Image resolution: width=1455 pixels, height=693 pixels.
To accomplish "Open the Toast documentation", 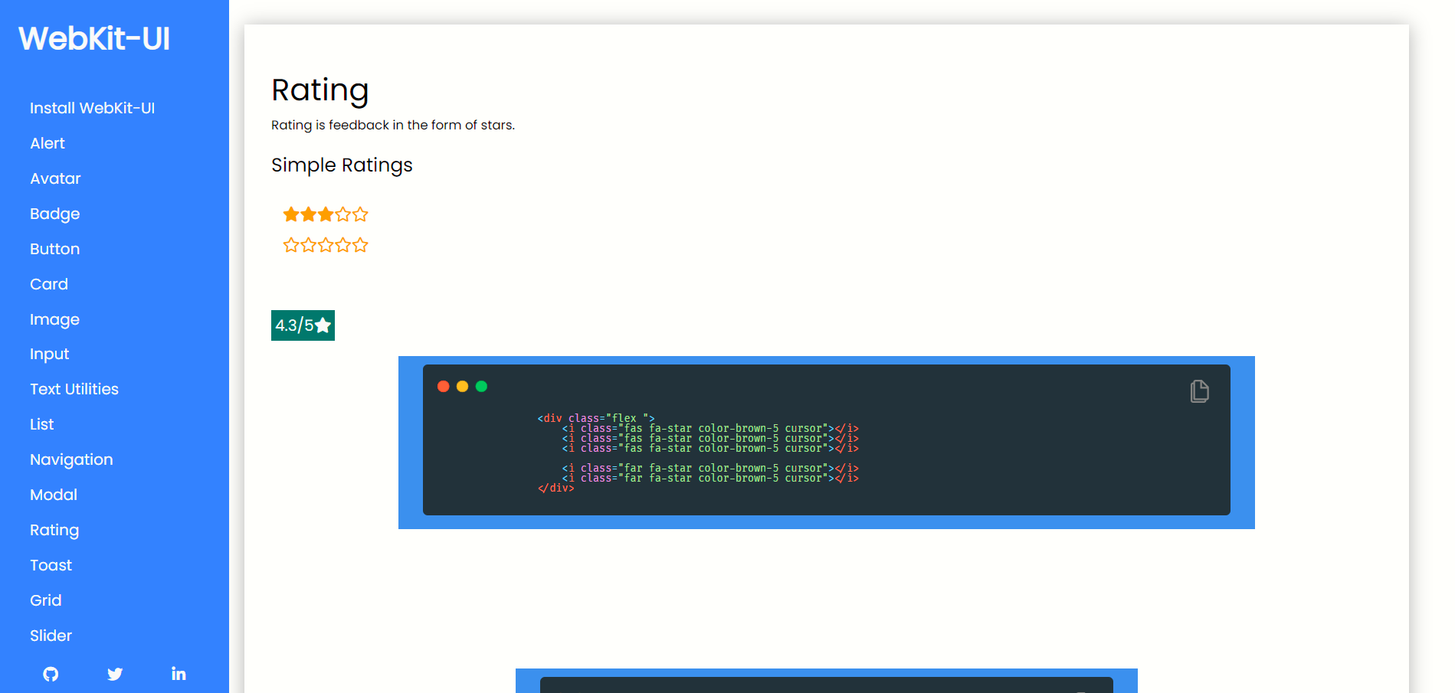I will click(51, 565).
